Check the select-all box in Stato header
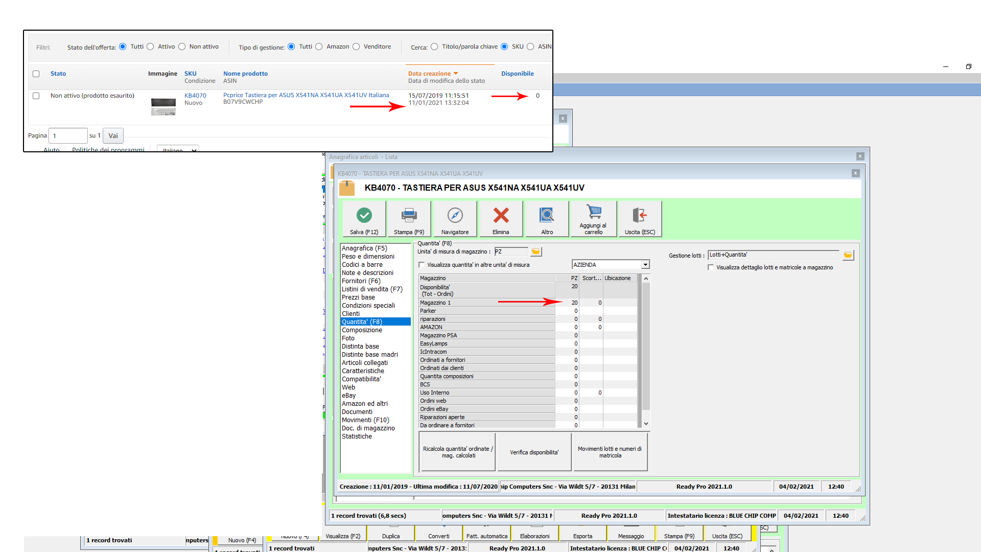The height and width of the screenshot is (552, 981). tap(36, 74)
